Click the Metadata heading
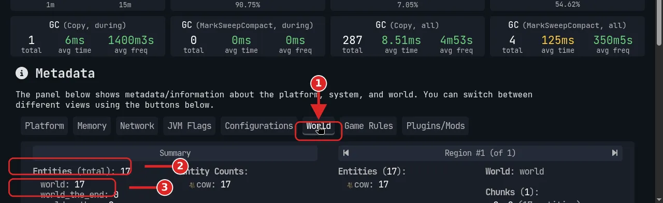Screen dimensions: 663x203 65,73
